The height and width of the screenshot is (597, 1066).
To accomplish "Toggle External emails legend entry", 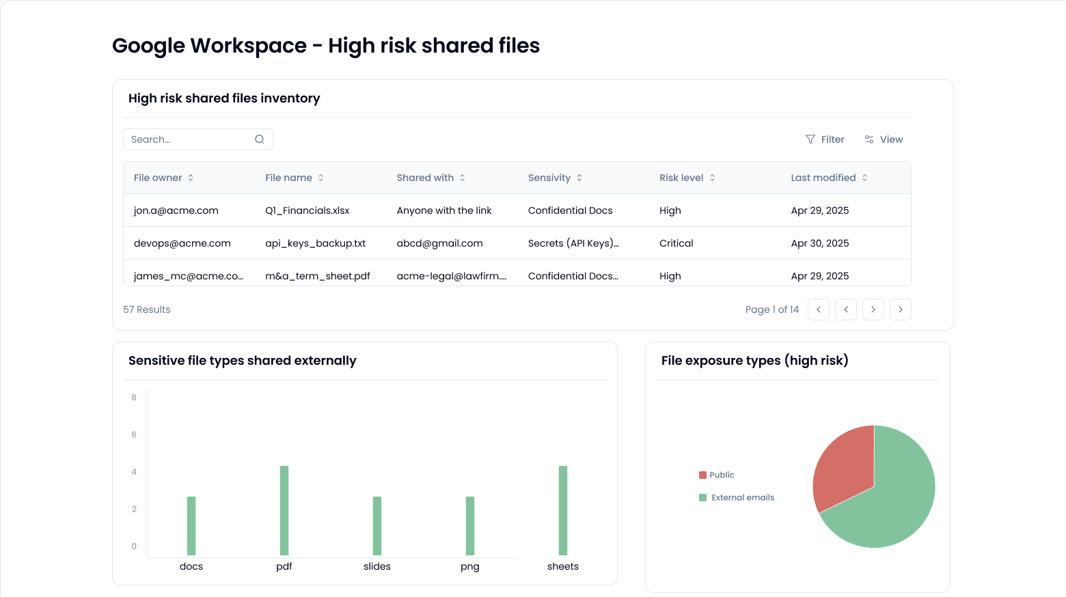I will 737,497.
